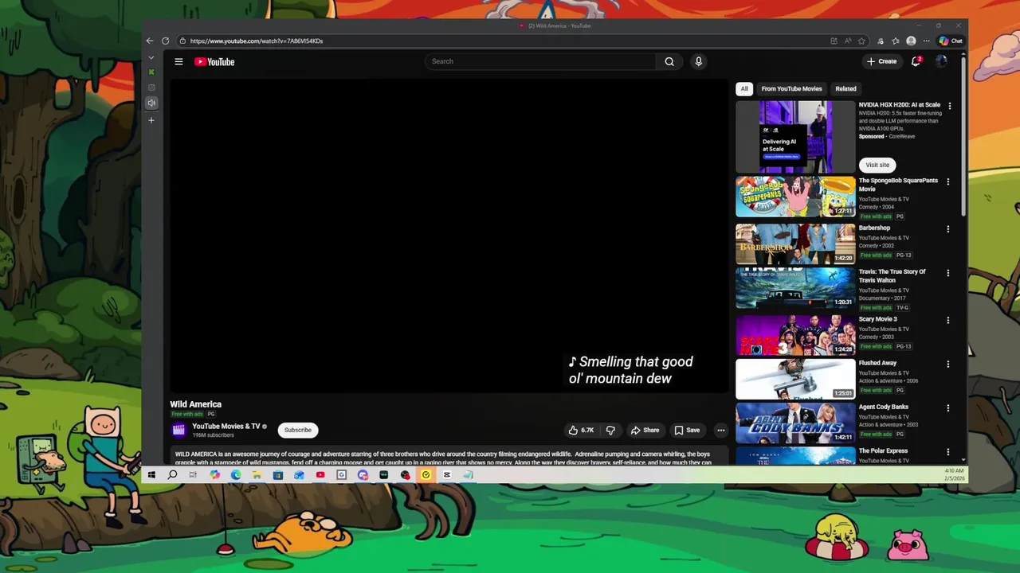Open the YouTube account avatar menu
Image resolution: width=1020 pixels, height=573 pixels.
tap(941, 61)
